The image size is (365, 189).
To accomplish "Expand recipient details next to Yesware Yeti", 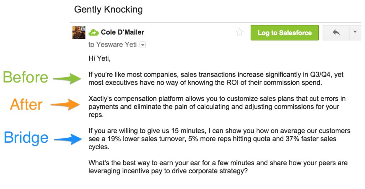I will tap(143, 45).
